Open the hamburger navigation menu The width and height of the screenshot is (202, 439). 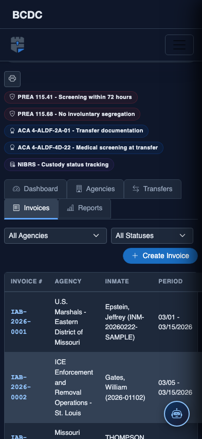pyautogui.click(x=179, y=45)
